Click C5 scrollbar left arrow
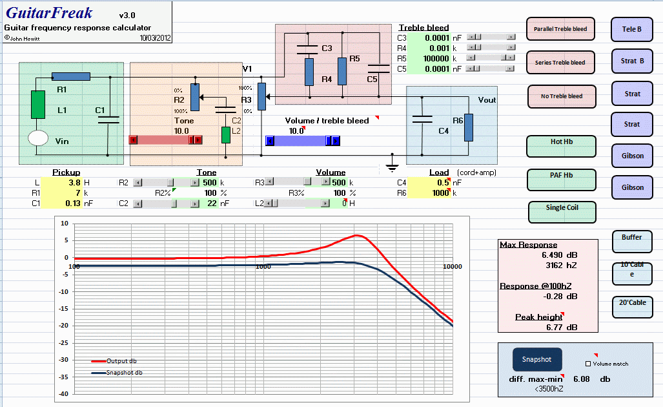 tap(470, 68)
